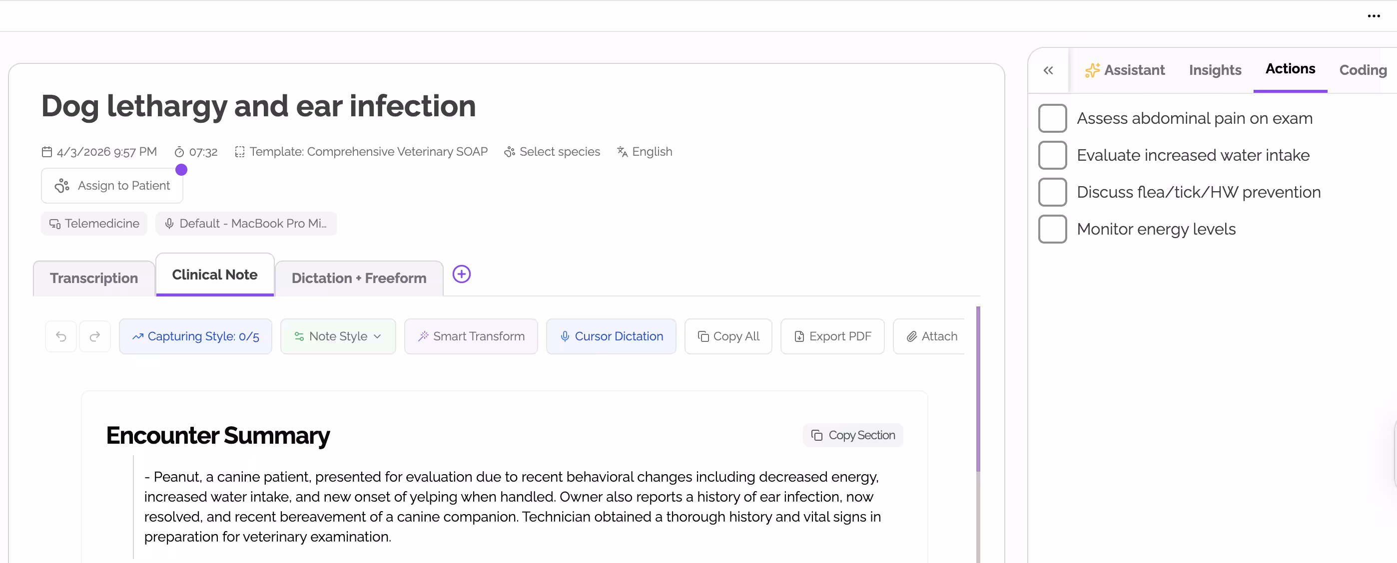Click the paw icon in Assign to Patient

[x=62, y=186]
